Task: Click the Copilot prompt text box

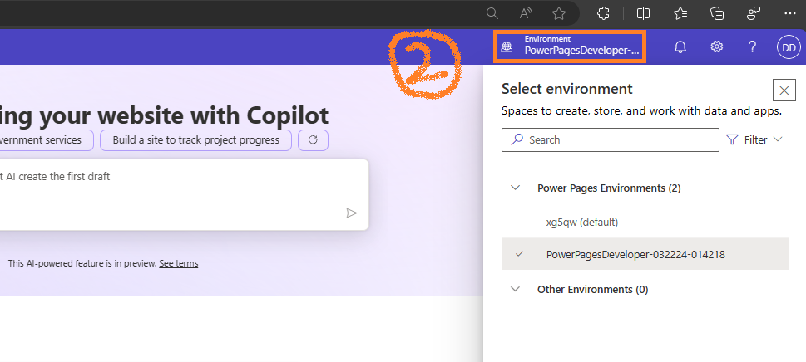Action: (x=182, y=195)
